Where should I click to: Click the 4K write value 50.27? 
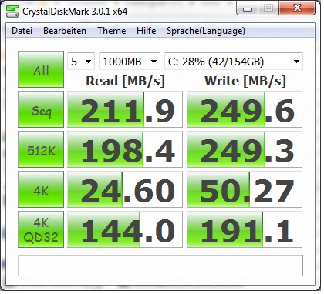245,189
